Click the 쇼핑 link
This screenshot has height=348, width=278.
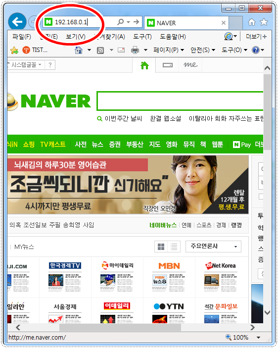29,145
